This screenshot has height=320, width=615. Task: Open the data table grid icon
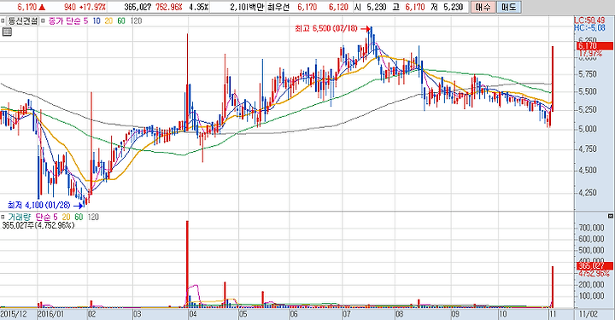pos(7,32)
